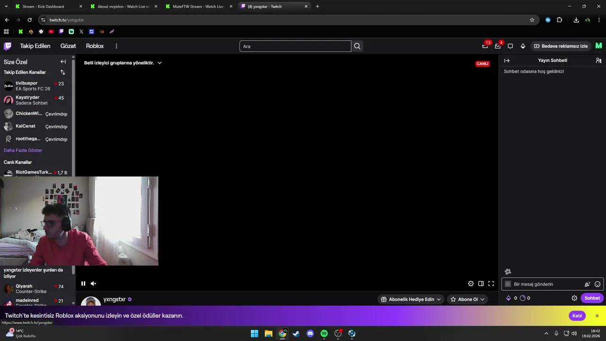Switch to MuteFTW Stream browser tab

pyautogui.click(x=199, y=7)
